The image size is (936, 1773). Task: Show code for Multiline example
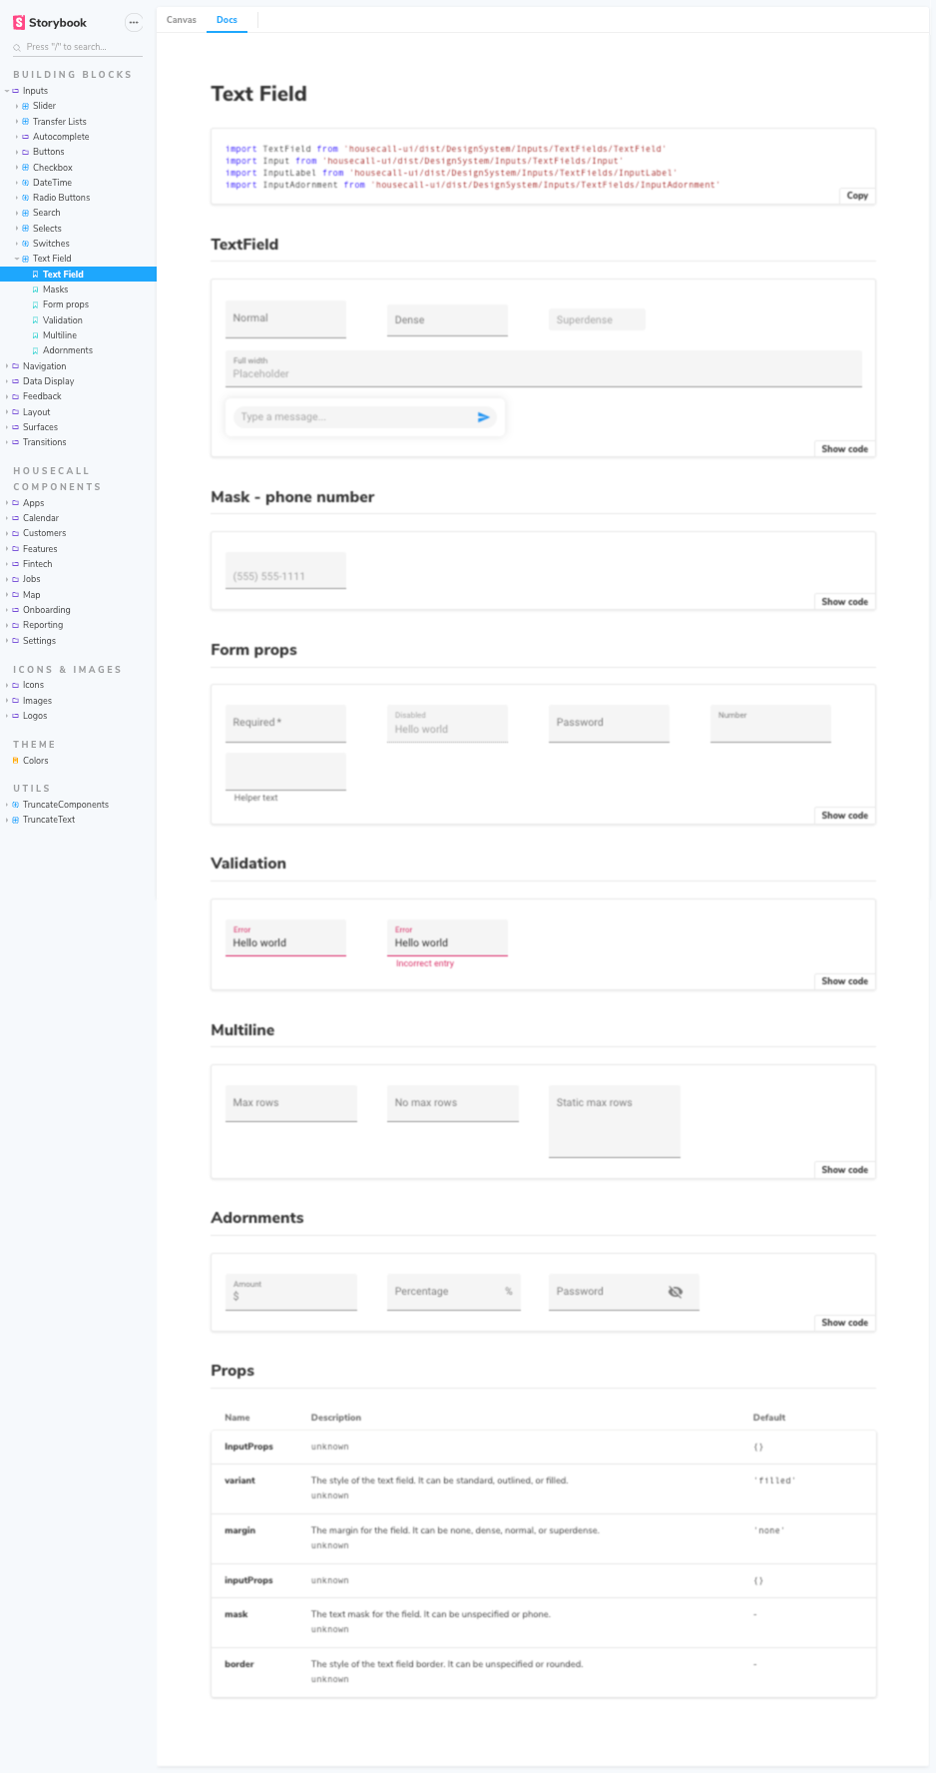coord(844,1170)
